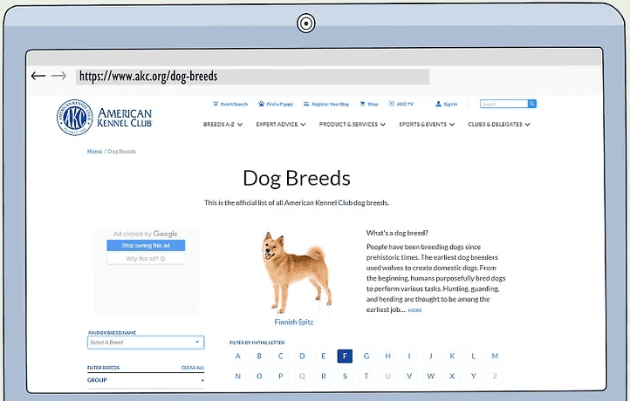Viewport: 630px width, 401px height.
Task: Expand the Product & Services menu
Action: [x=353, y=125]
